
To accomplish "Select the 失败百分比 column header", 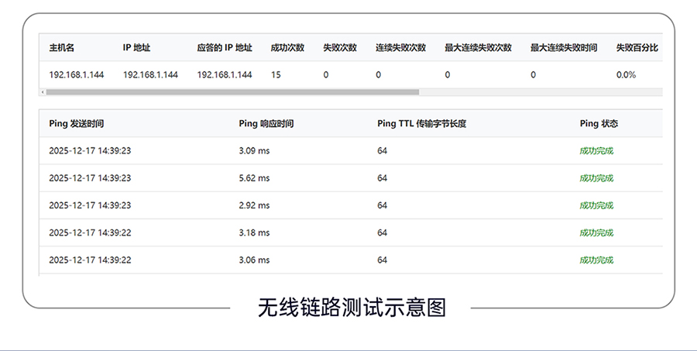I will click(637, 47).
